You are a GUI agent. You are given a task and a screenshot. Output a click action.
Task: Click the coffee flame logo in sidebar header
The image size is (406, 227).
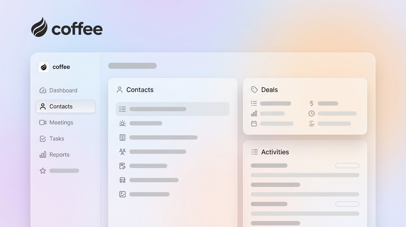point(43,67)
